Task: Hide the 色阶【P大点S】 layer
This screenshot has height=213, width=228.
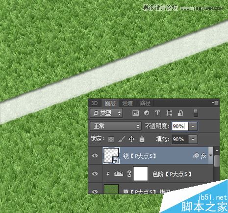Action: [95, 173]
